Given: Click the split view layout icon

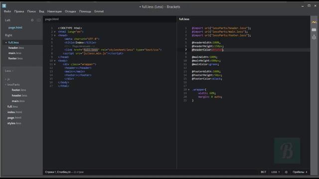Looking at the screenshot, I should pos(39,20).
